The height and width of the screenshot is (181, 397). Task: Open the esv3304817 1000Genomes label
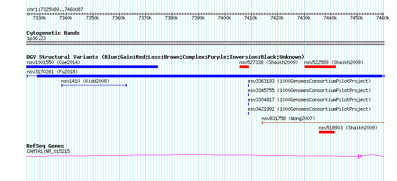tap(309, 100)
